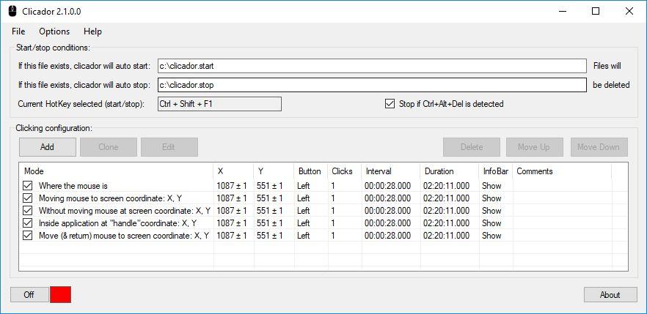Uncheck the Inside application at handle coordinate row
The image size is (647, 314).
pyautogui.click(x=28, y=223)
